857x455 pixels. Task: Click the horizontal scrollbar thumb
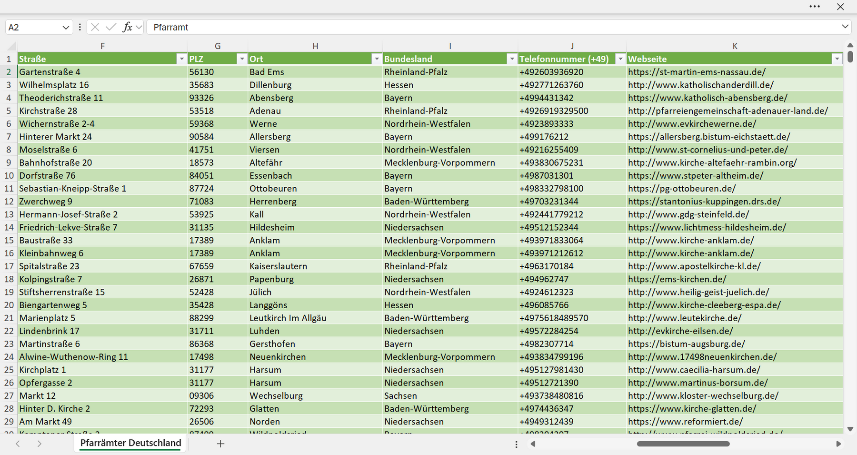tap(683, 444)
